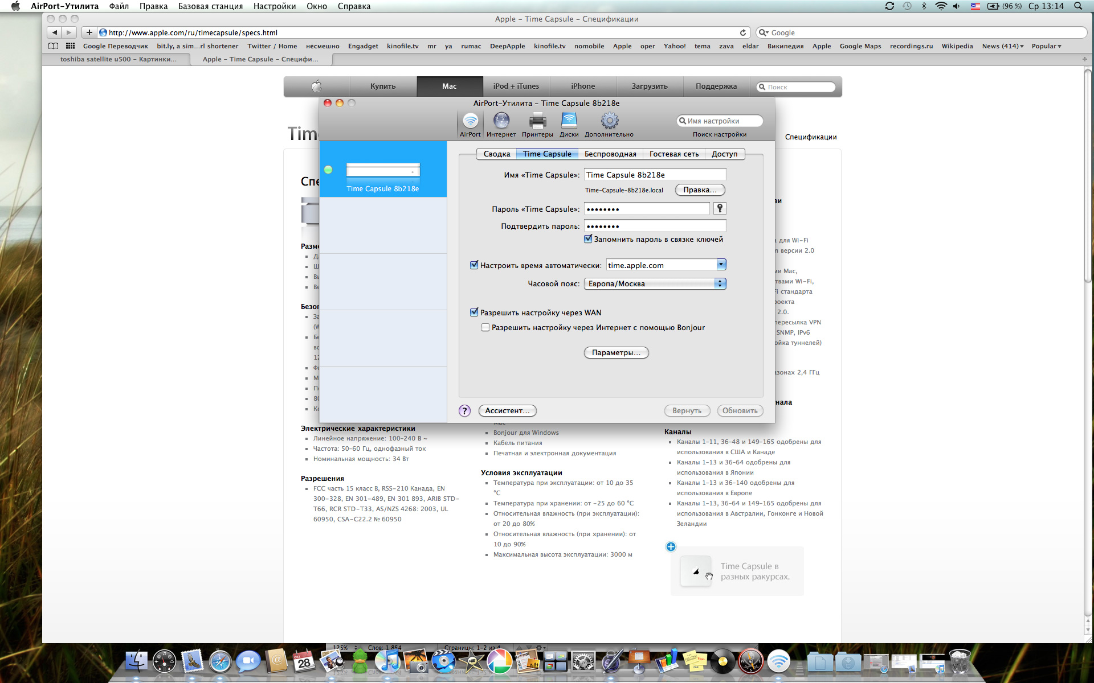
Task: Open Stickies from the Dock
Action: click(695, 661)
